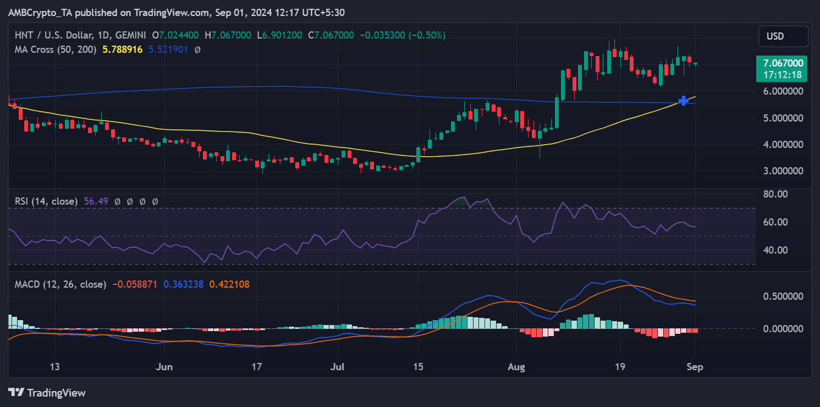This screenshot has height=407, width=820.
Task: Click the Low price L6.901200
Action: point(279,35)
